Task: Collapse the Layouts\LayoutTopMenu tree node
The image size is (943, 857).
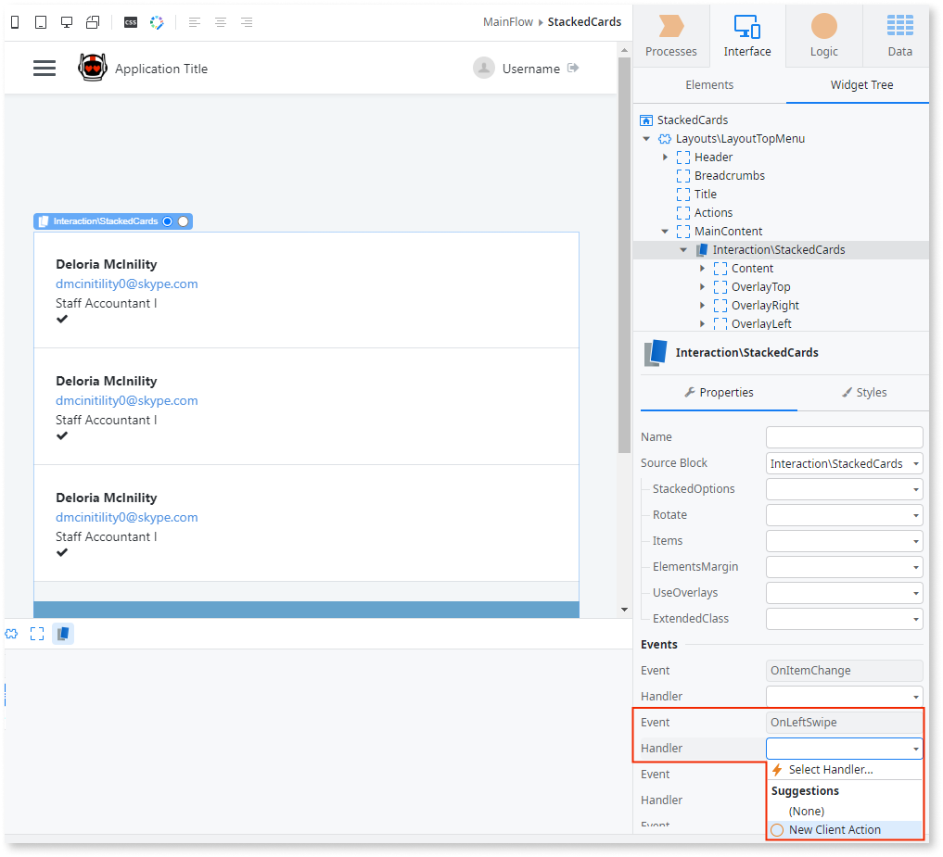Action: (x=646, y=138)
